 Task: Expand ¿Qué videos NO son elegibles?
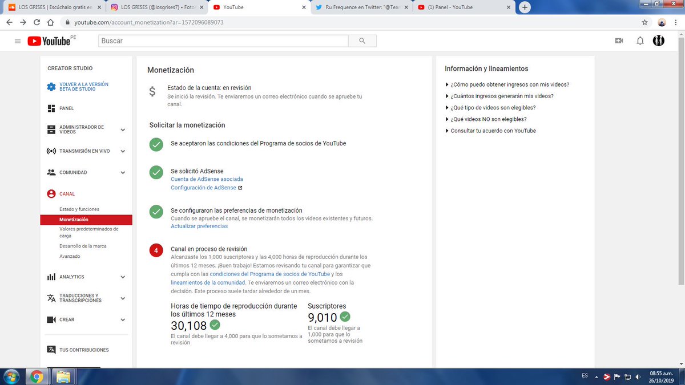486,119
